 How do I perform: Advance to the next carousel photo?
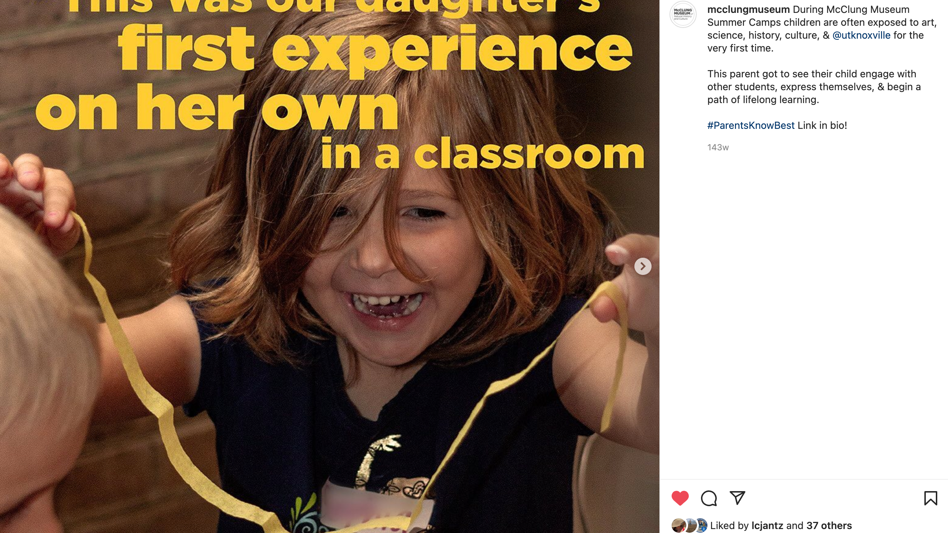click(x=643, y=266)
